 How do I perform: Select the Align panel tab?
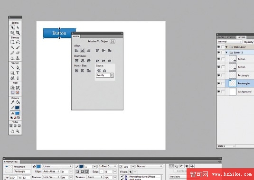tap(76, 36)
